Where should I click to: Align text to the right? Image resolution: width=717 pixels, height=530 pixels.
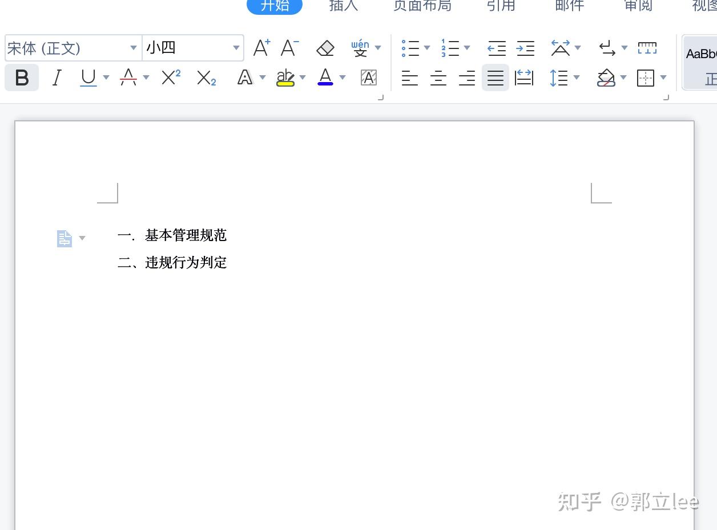tap(467, 78)
